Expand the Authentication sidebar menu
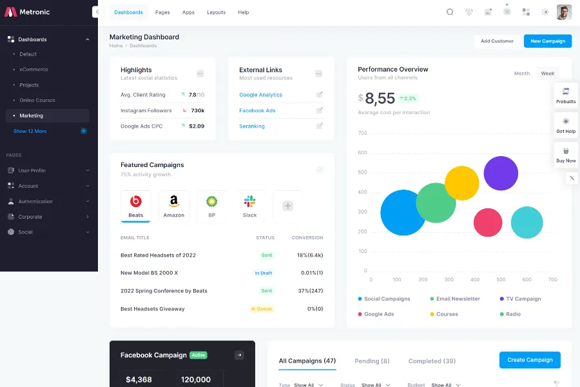 (x=48, y=201)
